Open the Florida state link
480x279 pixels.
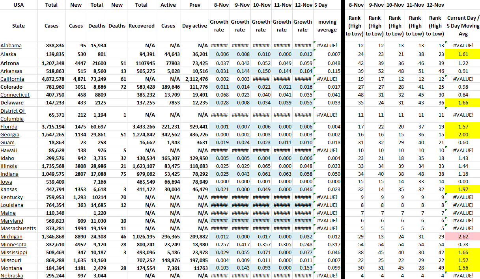click(x=9, y=127)
